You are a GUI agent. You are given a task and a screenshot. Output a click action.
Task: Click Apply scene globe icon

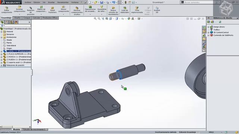coord(129,19)
